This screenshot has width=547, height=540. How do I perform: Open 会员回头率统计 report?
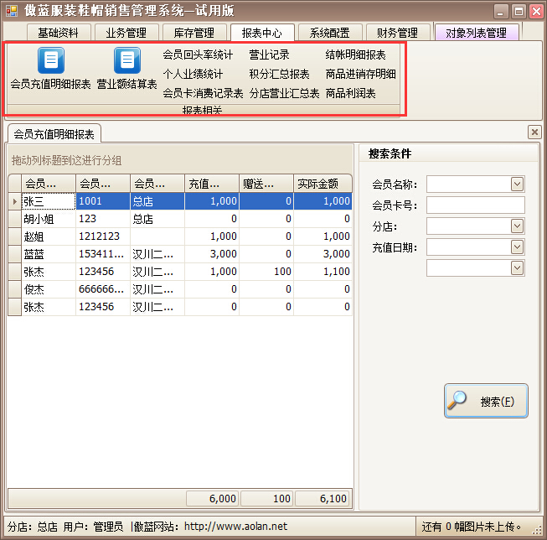coord(198,55)
